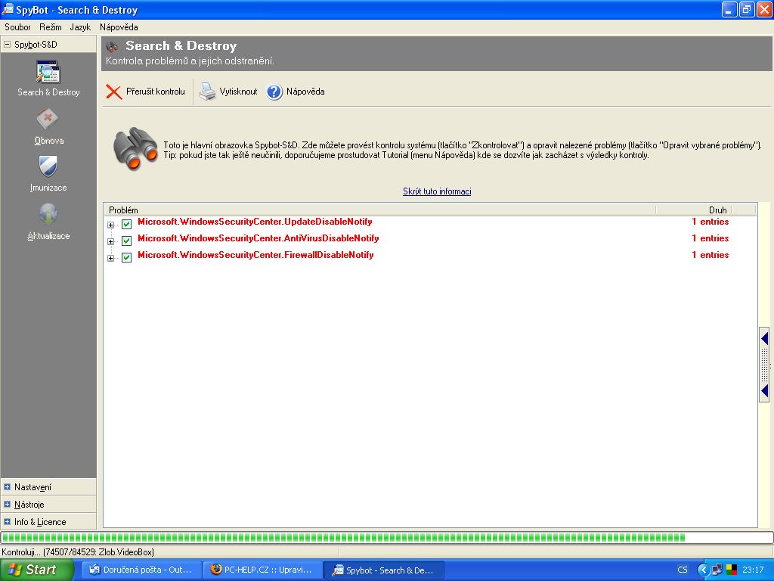Click the Spybot taskbar button

tap(383, 570)
